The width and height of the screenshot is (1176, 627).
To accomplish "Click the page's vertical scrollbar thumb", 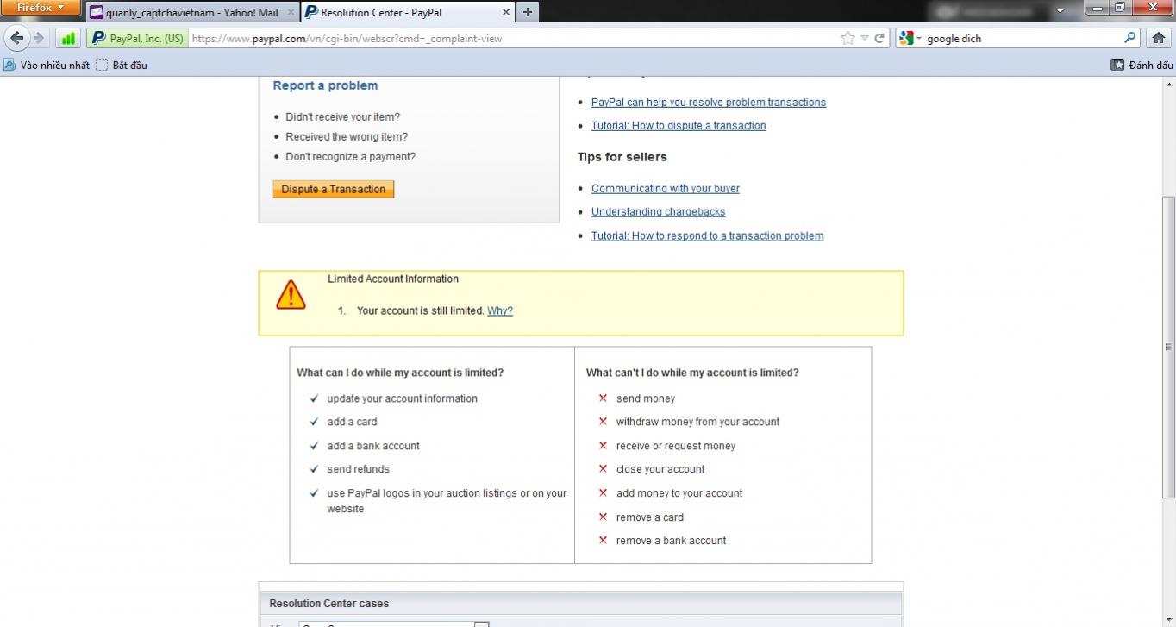I will click(1169, 347).
